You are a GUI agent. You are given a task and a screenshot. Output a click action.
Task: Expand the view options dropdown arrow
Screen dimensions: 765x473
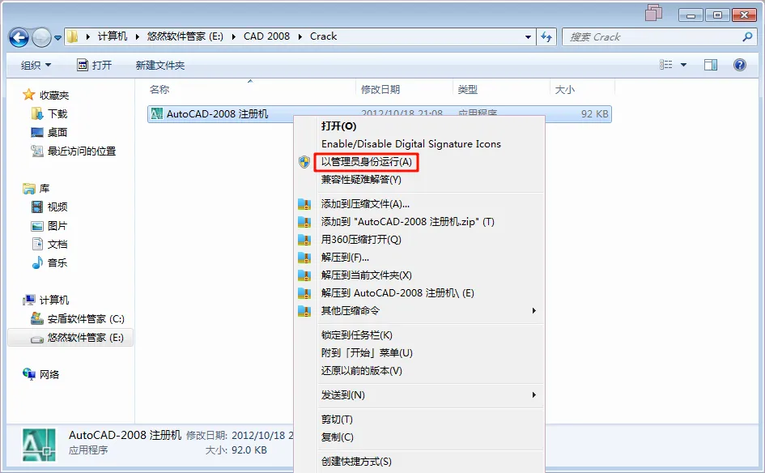[683, 65]
